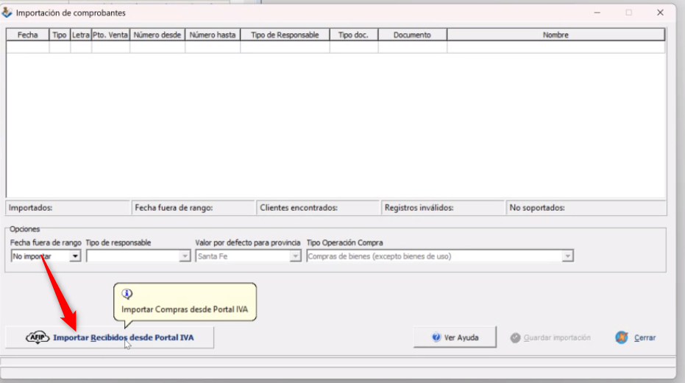Select the Nombre column header

pyautogui.click(x=556, y=35)
